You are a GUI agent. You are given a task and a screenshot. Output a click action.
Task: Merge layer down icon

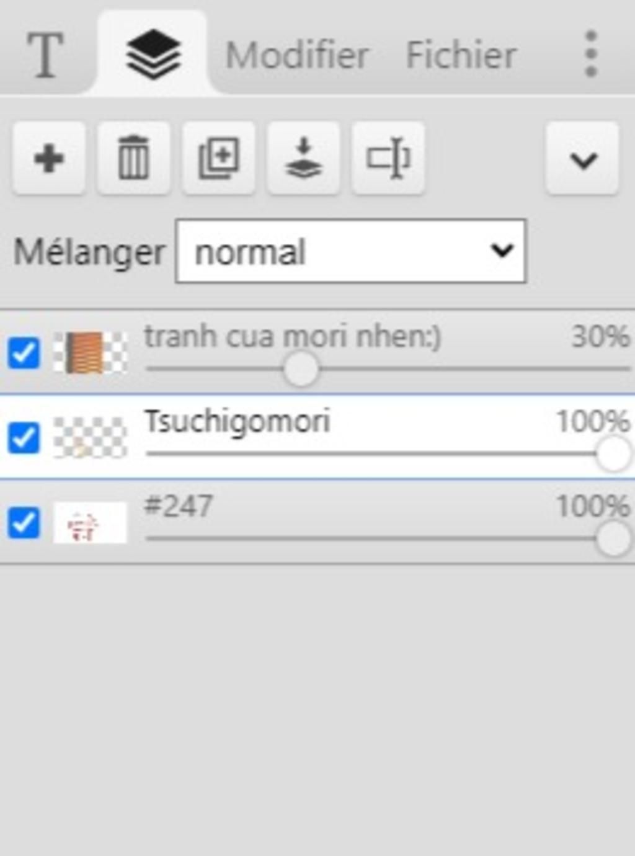coord(303,159)
